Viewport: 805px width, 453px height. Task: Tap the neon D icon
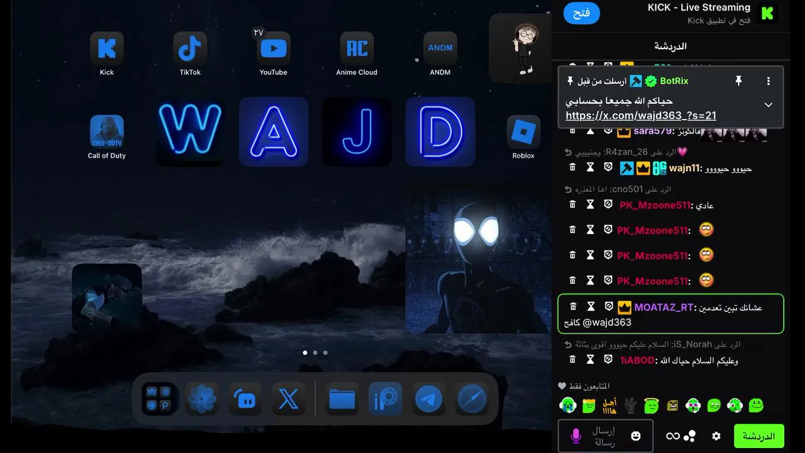click(x=440, y=131)
